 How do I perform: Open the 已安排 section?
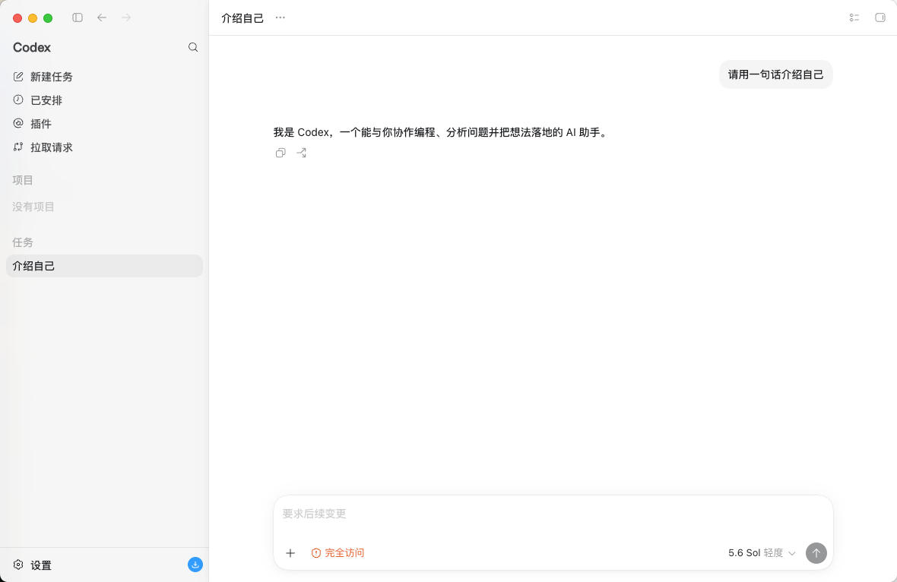[104, 100]
